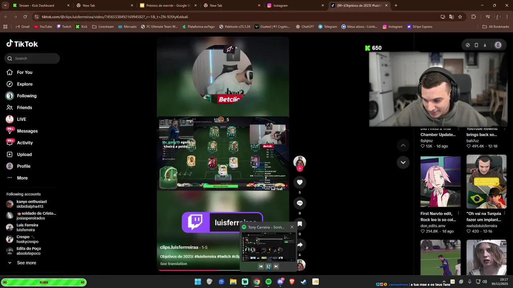
Task: Open the All Bookmarks folder
Action: coord(496,27)
